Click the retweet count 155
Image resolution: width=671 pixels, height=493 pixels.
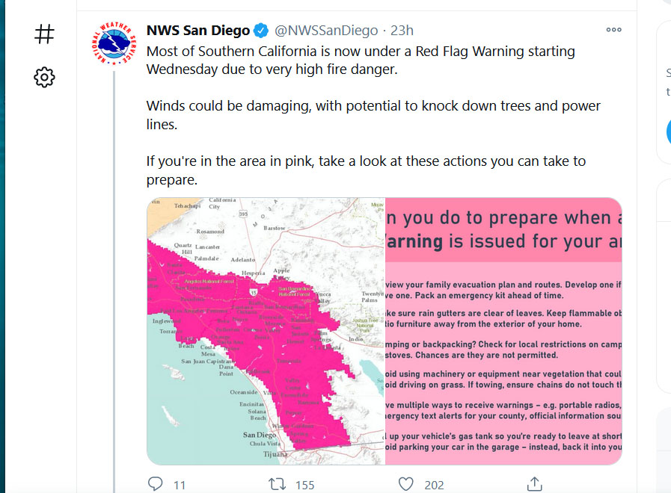point(304,486)
